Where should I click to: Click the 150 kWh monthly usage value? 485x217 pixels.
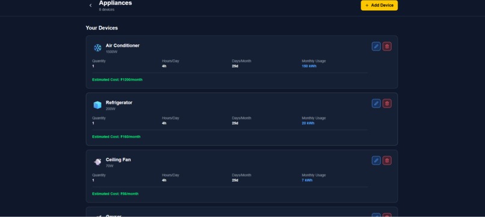coord(309,66)
